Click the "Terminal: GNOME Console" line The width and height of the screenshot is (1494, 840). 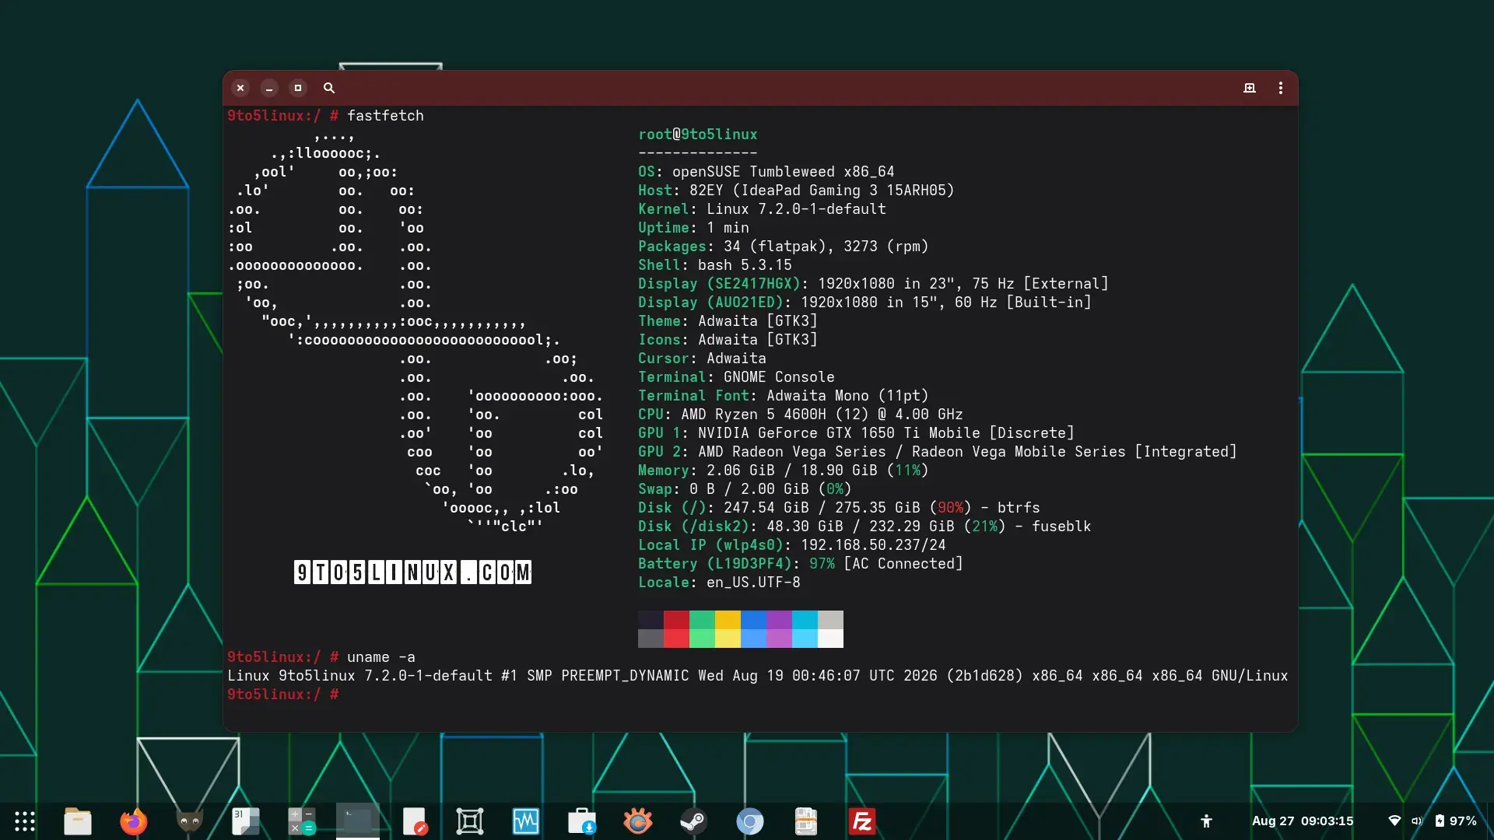click(x=736, y=377)
